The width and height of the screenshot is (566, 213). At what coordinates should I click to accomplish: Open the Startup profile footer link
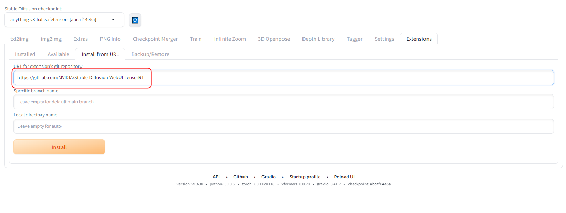tap(305, 176)
